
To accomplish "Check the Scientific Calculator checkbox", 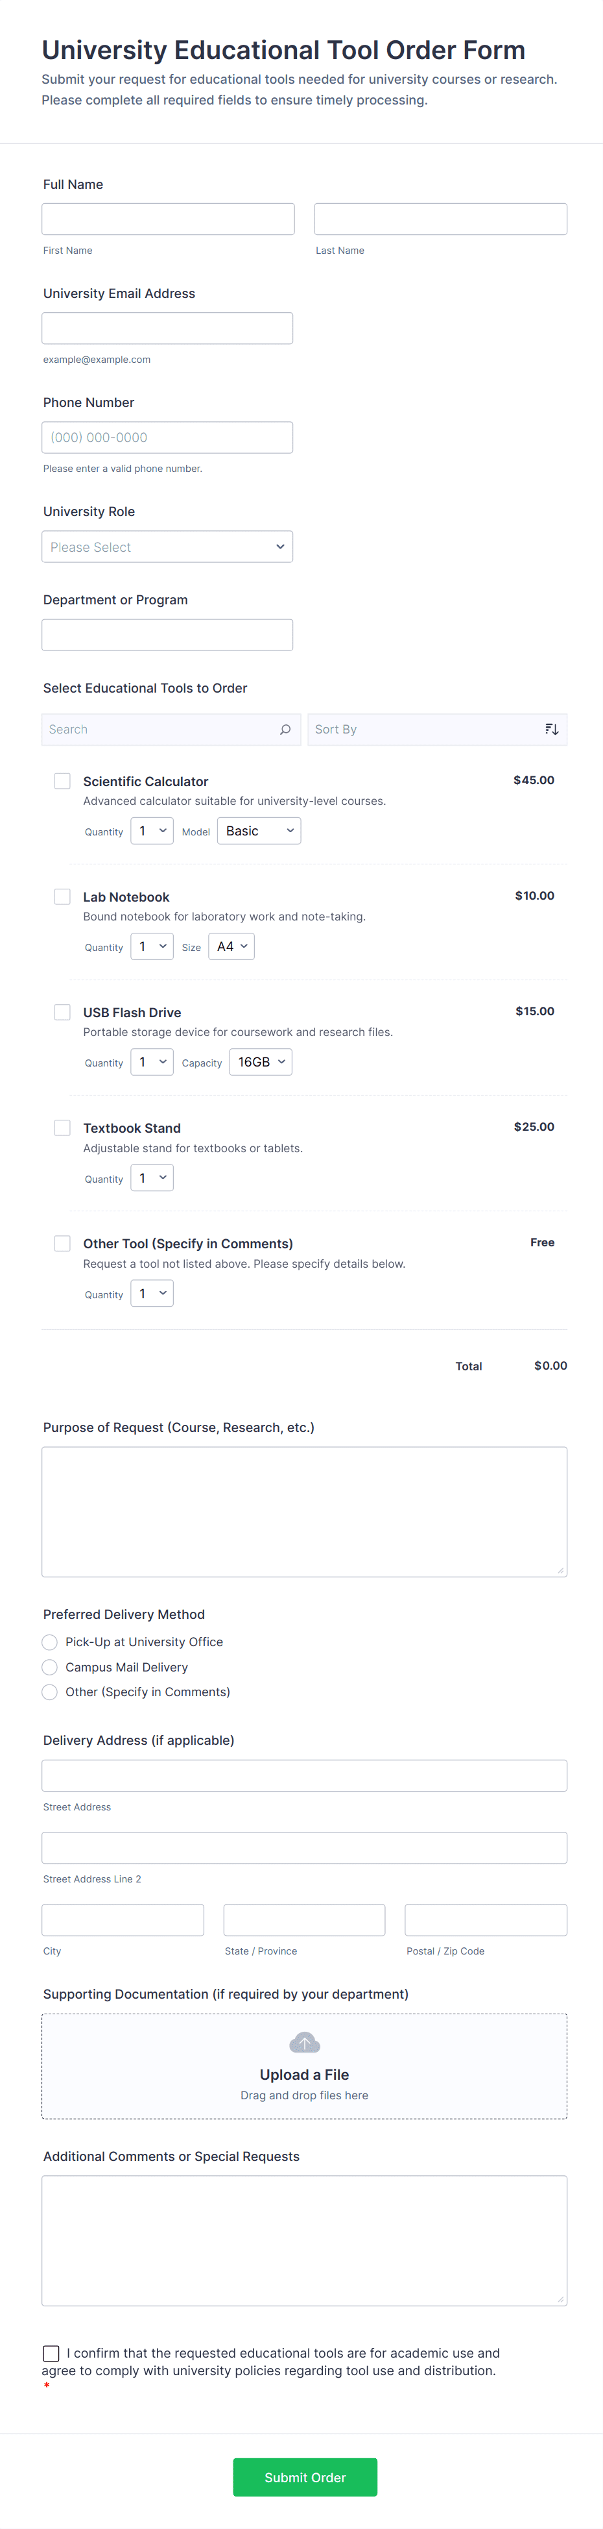I will tap(63, 782).
